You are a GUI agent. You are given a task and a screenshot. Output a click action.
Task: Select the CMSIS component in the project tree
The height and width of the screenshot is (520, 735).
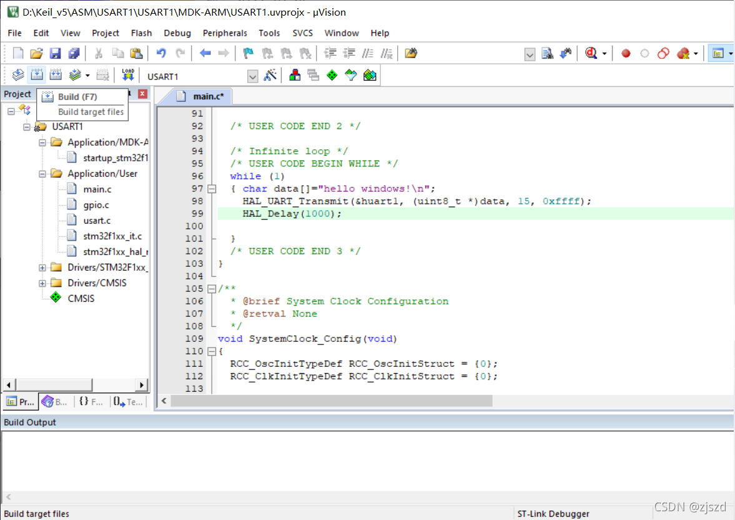pos(81,299)
